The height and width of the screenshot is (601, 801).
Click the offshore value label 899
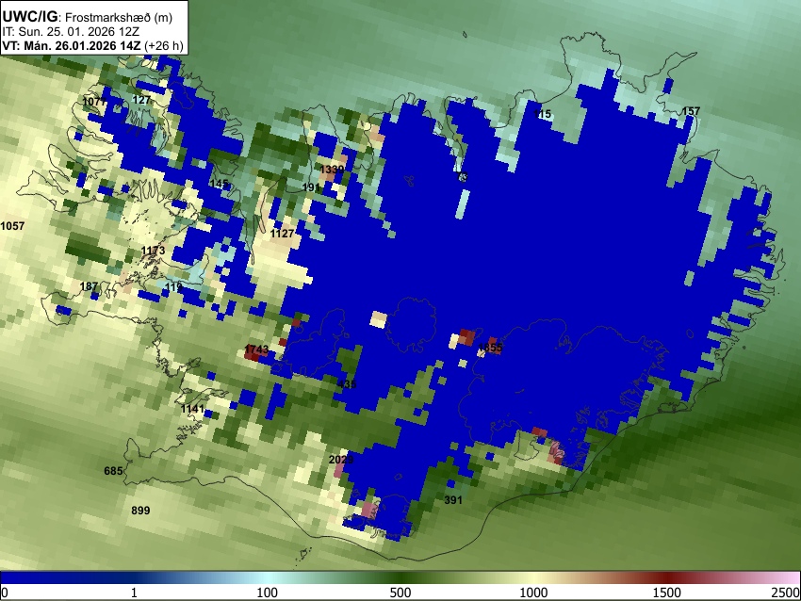click(x=140, y=511)
